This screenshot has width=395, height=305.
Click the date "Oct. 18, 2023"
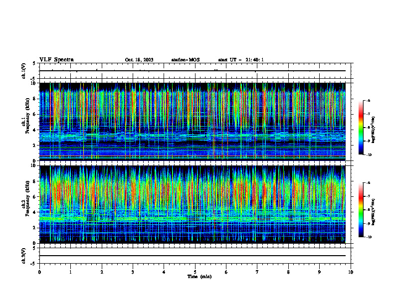point(139,60)
